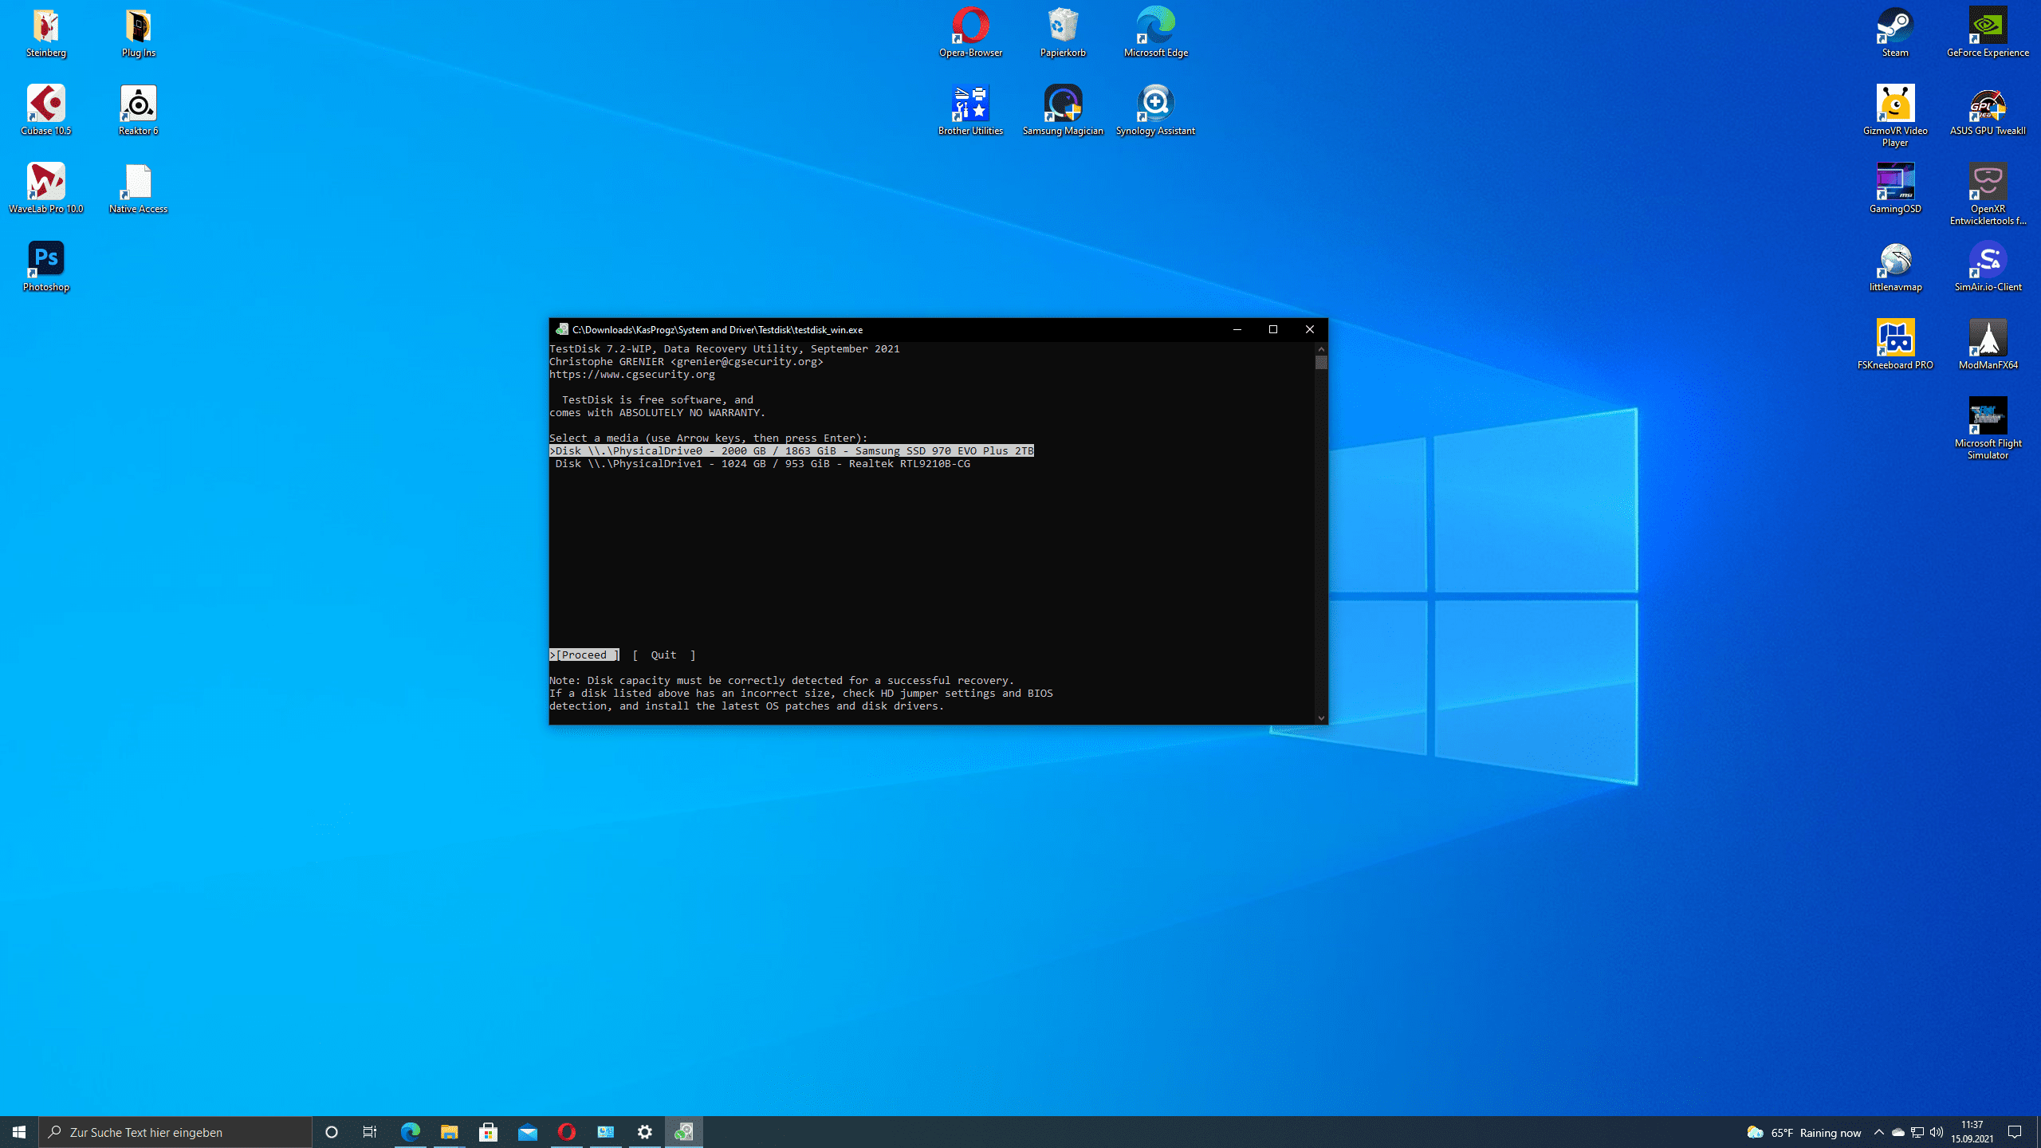Click the volume speaker tray icon
The image size is (2041, 1148).
(1937, 1132)
